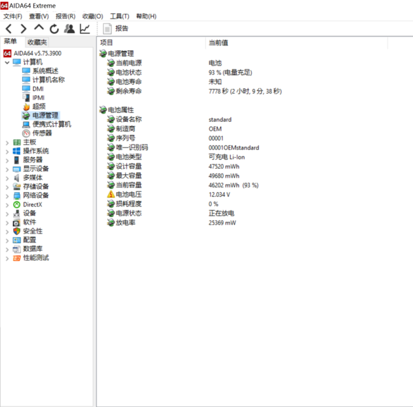Image resolution: width=413 pixels, height=407 pixels.
Task: Open the 查看(V) menu
Action: (39, 17)
